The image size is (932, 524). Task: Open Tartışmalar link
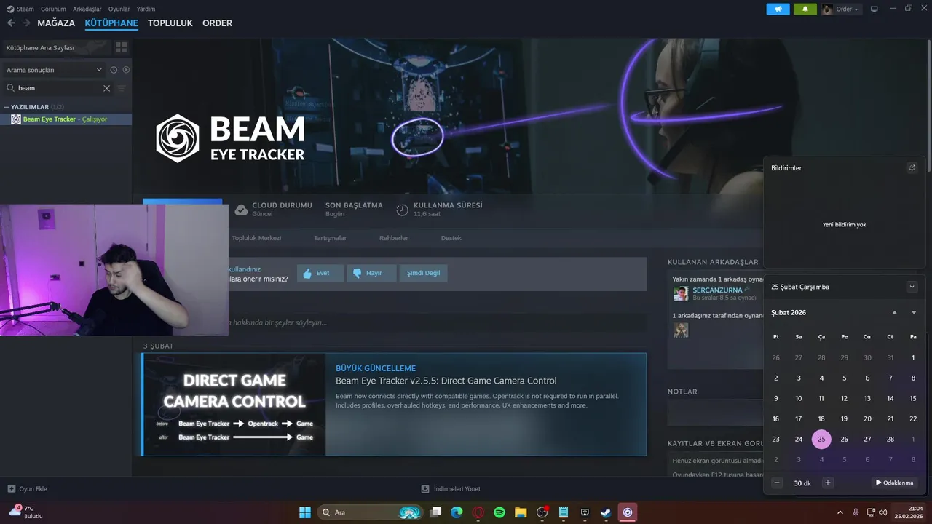tap(330, 238)
